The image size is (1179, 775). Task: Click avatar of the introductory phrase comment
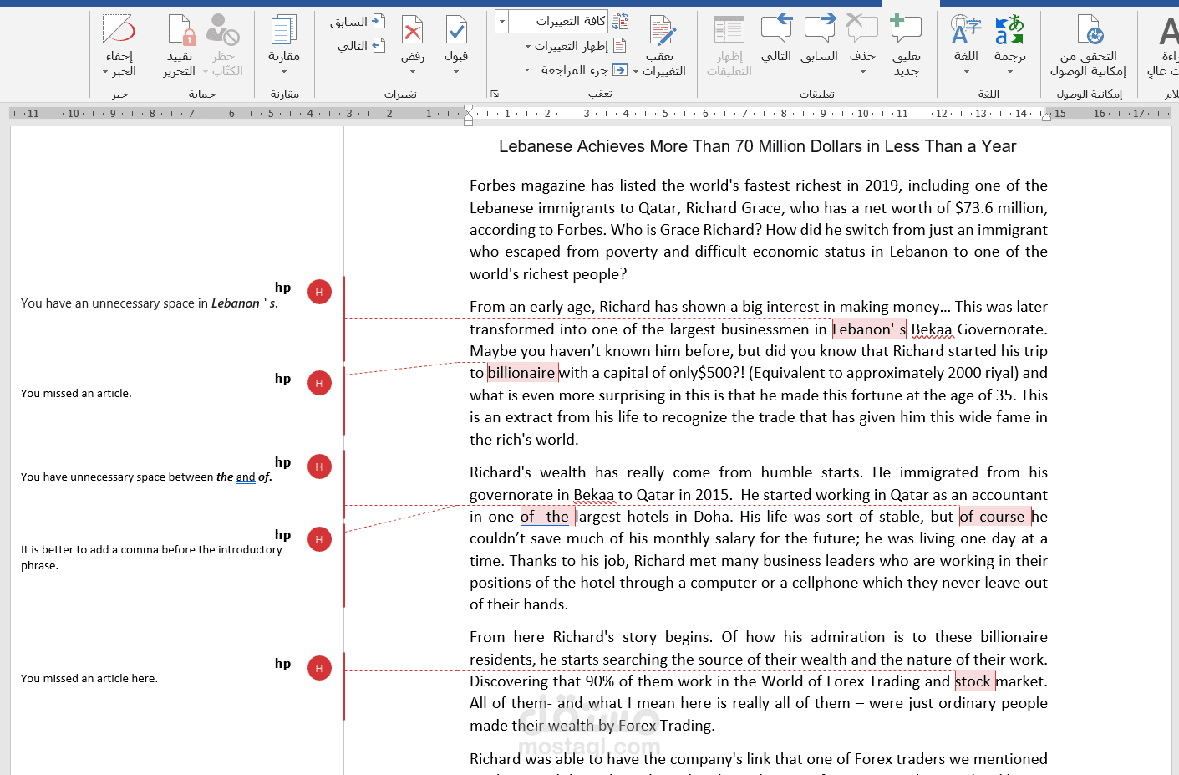[x=319, y=539]
